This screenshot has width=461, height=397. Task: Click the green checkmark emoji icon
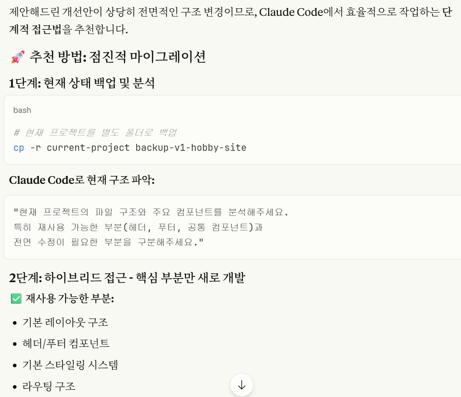[x=16, y=299]
